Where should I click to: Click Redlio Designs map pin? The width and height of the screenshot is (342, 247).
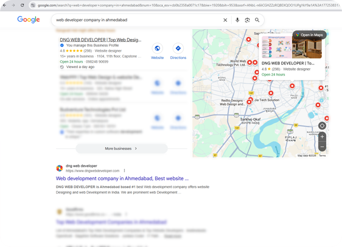coord(249,102)
